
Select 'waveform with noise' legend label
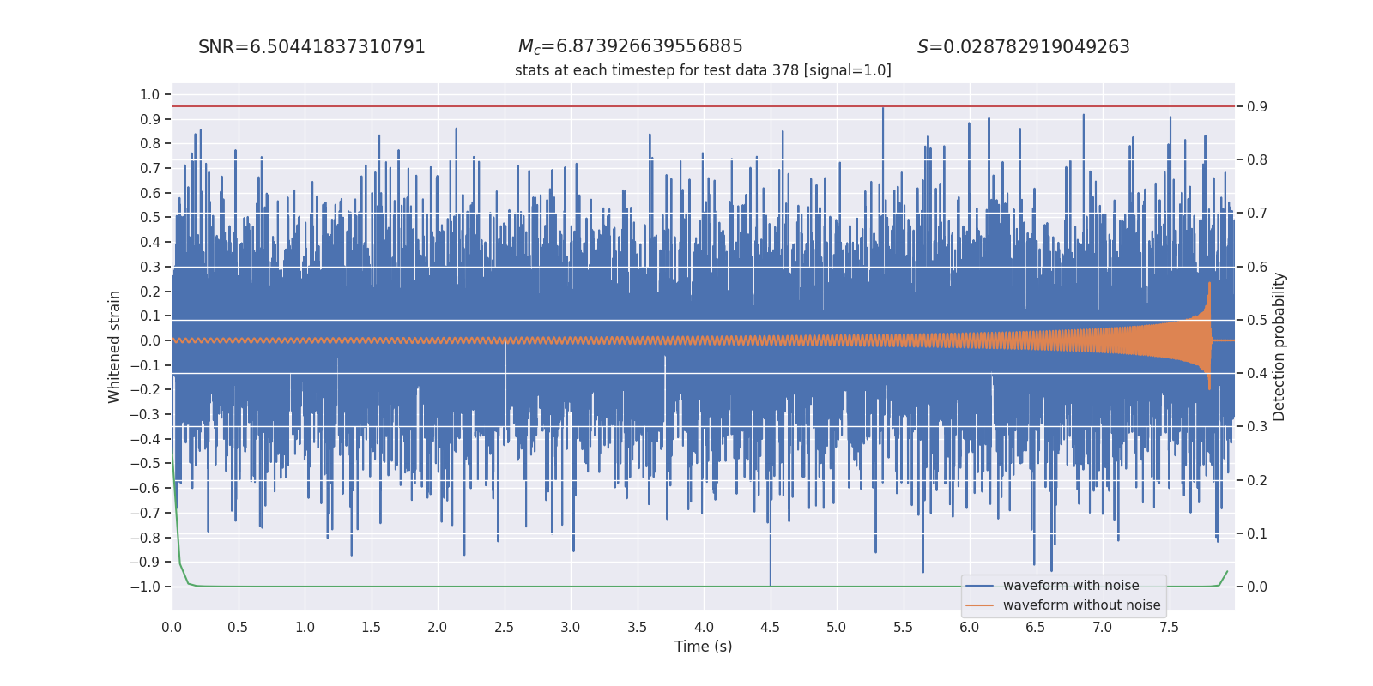(1071, 586)
